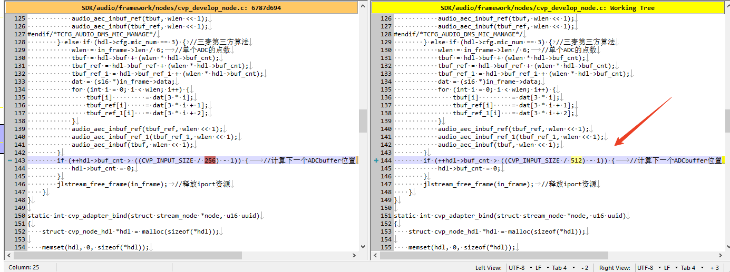Click the highlighted 256 value in the left pane
The height and width of the screenshot is (272, 730).
210,160
